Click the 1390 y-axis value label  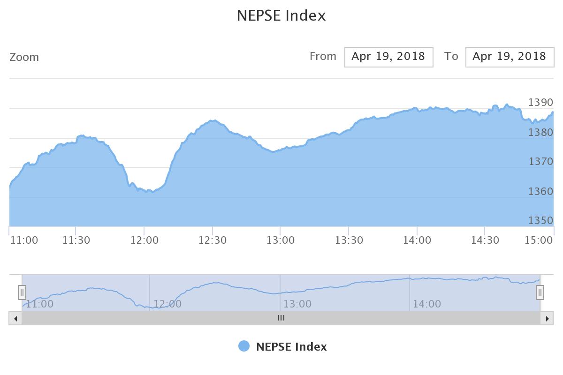pyautogui.click(x=541, y=102)
